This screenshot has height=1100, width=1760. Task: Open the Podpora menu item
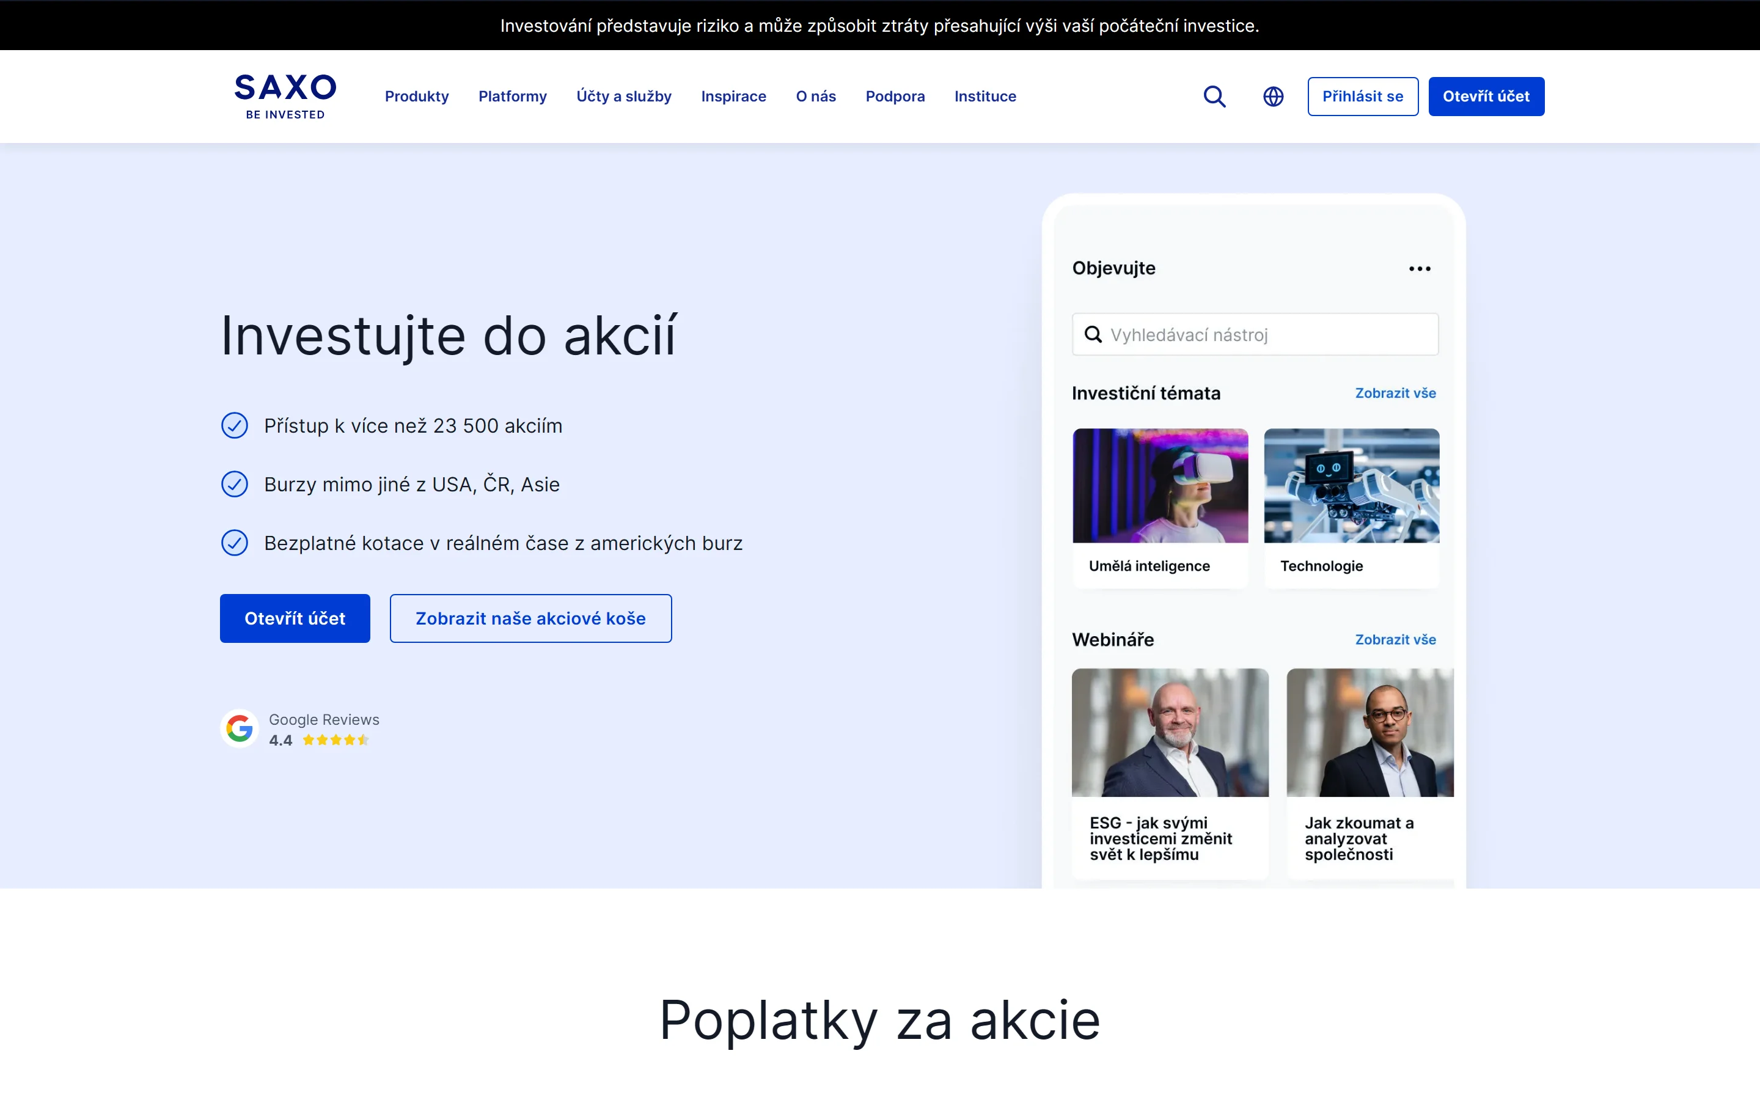(895, 96)
